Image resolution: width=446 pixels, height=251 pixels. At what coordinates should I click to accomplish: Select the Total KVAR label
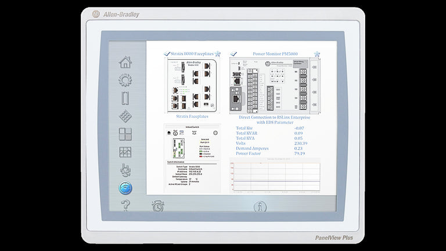(x=247, y=133)
